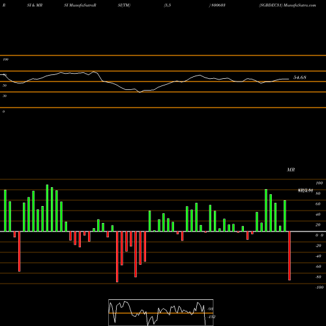The height and width of the screenshot is (326, 326).
Task: Click the RSI left axis label 100
Action: click(x=5, y=59)
